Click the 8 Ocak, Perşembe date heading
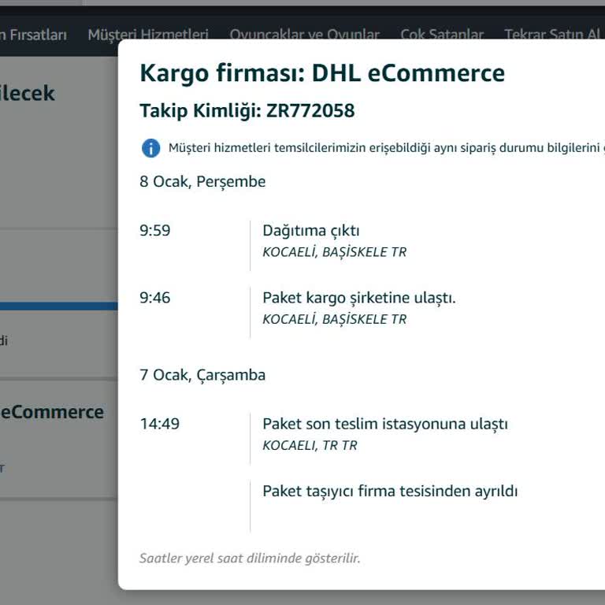 [202, 181]
